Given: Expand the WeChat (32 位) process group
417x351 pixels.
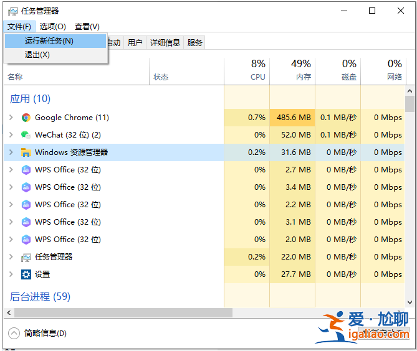Looking at the screenshot, I should pyautogui.click(x=11, y=135).
